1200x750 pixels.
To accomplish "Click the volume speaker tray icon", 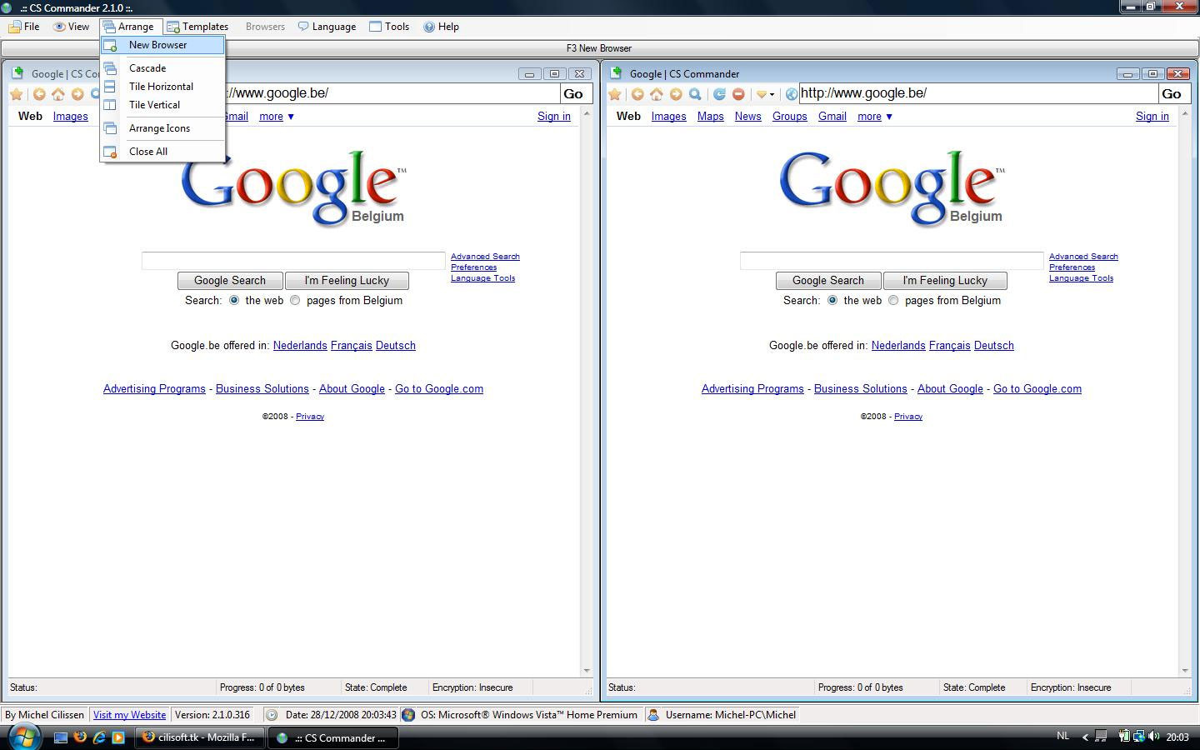I will [1154, 736].
